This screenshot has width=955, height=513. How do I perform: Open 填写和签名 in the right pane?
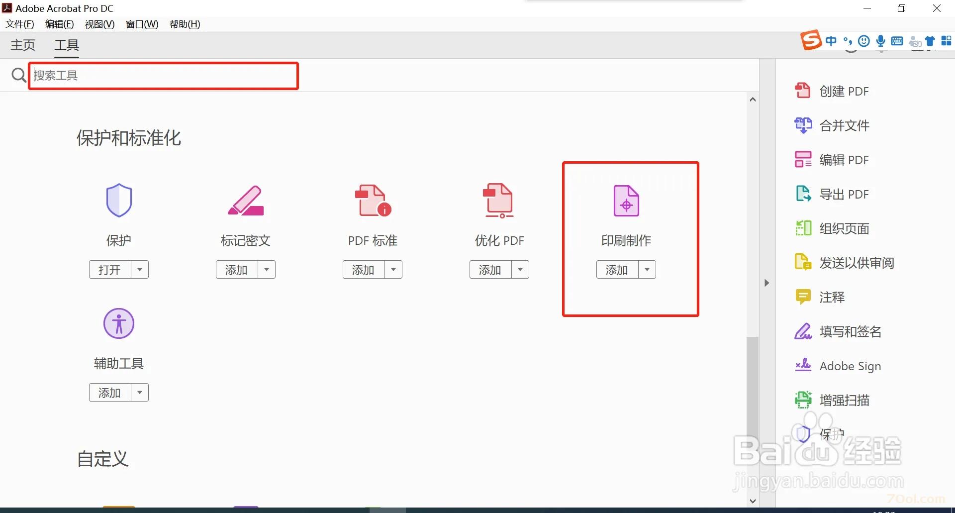(x=838, y=331)
